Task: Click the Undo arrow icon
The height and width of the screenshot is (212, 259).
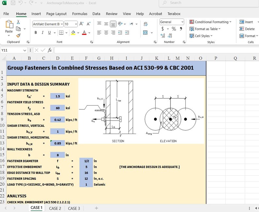Action: pos(21,3)
